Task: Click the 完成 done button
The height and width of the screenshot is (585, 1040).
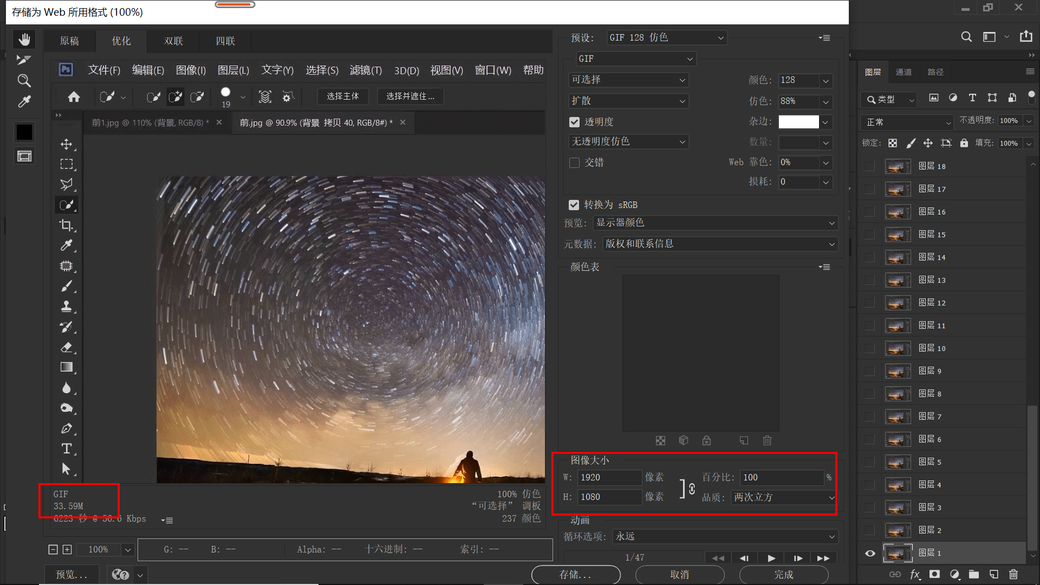Action: [x=783, y=575]
